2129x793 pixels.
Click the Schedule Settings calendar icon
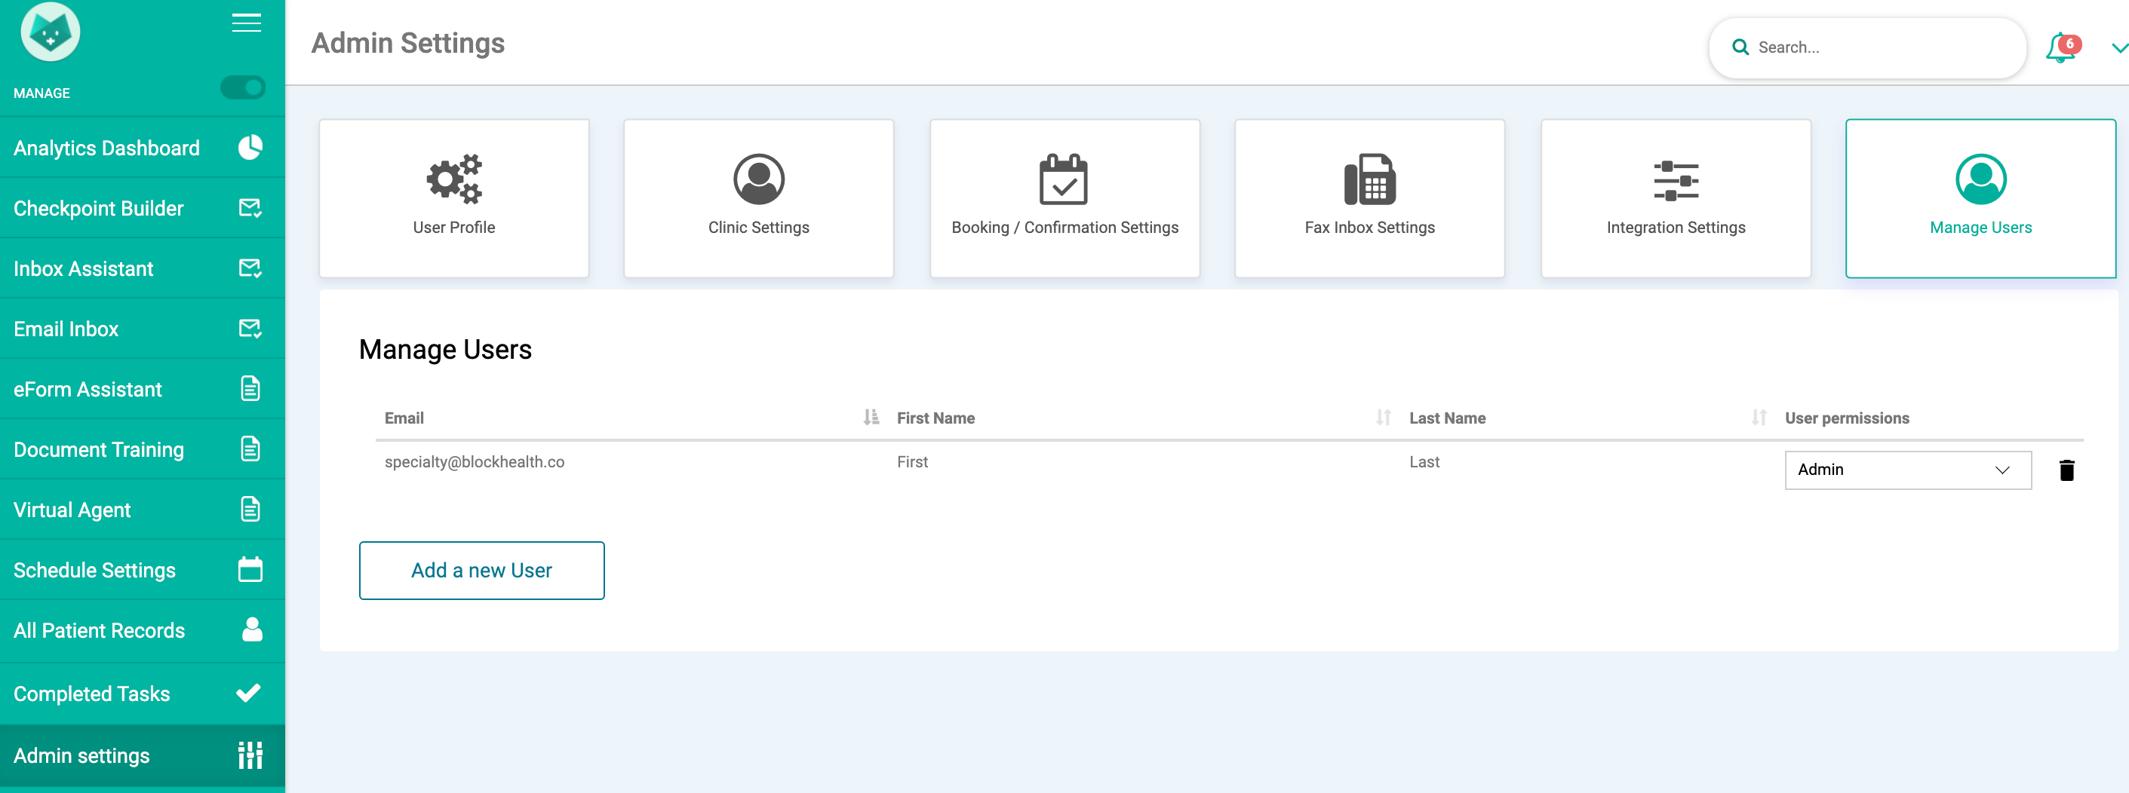(250, 569)
